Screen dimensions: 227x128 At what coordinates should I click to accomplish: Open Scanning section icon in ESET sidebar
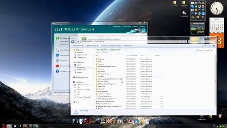coord(57,50)
